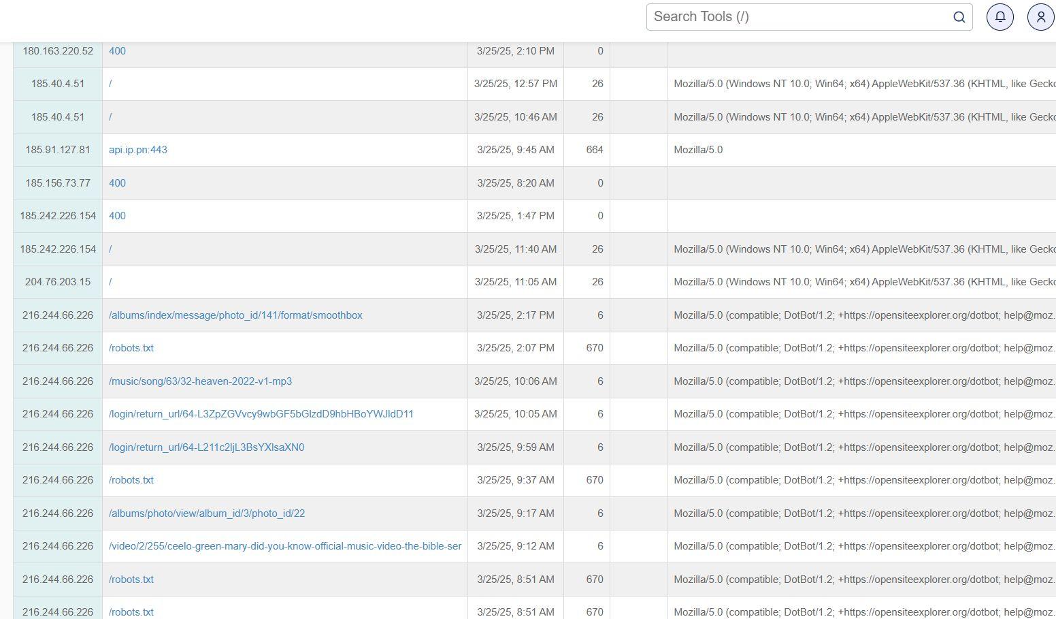Open the user profile icon
This screenshot has height=619, width=1056.
tap(1040, 17)
